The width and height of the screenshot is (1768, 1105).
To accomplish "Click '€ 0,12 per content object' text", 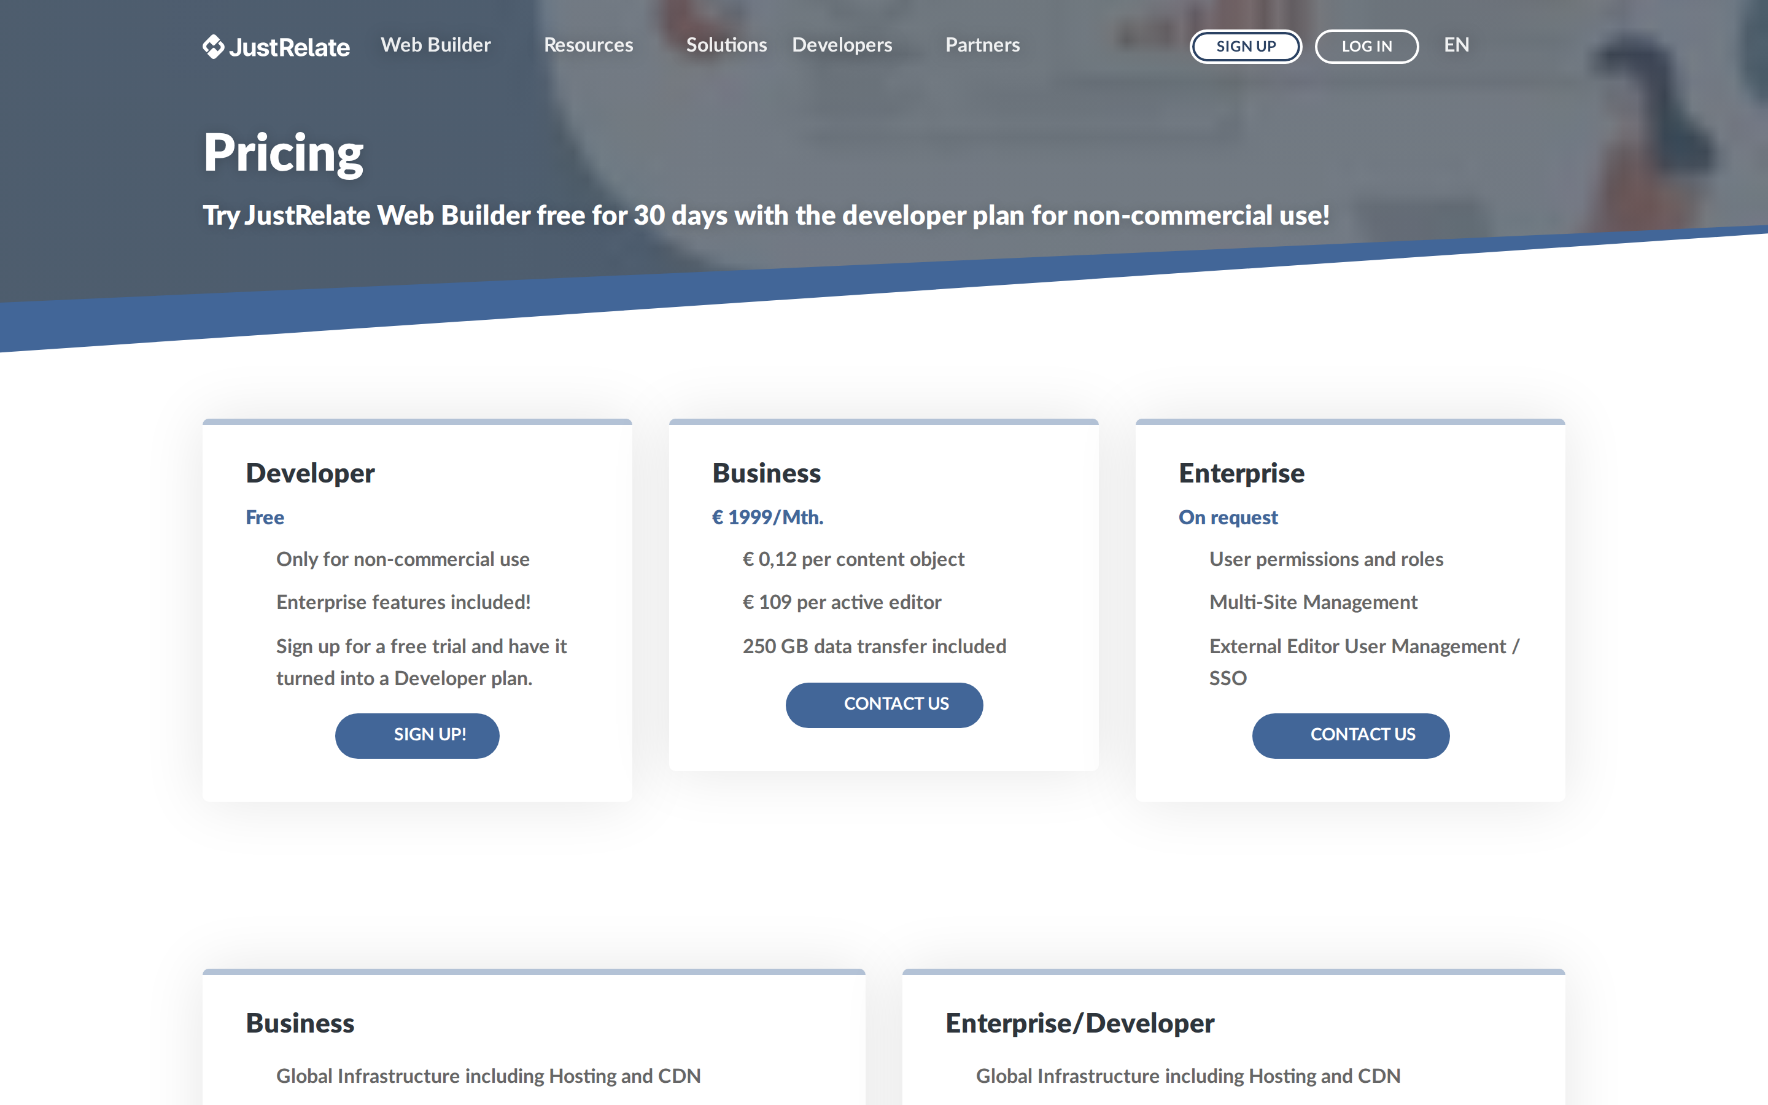I will tap(853, 559).
